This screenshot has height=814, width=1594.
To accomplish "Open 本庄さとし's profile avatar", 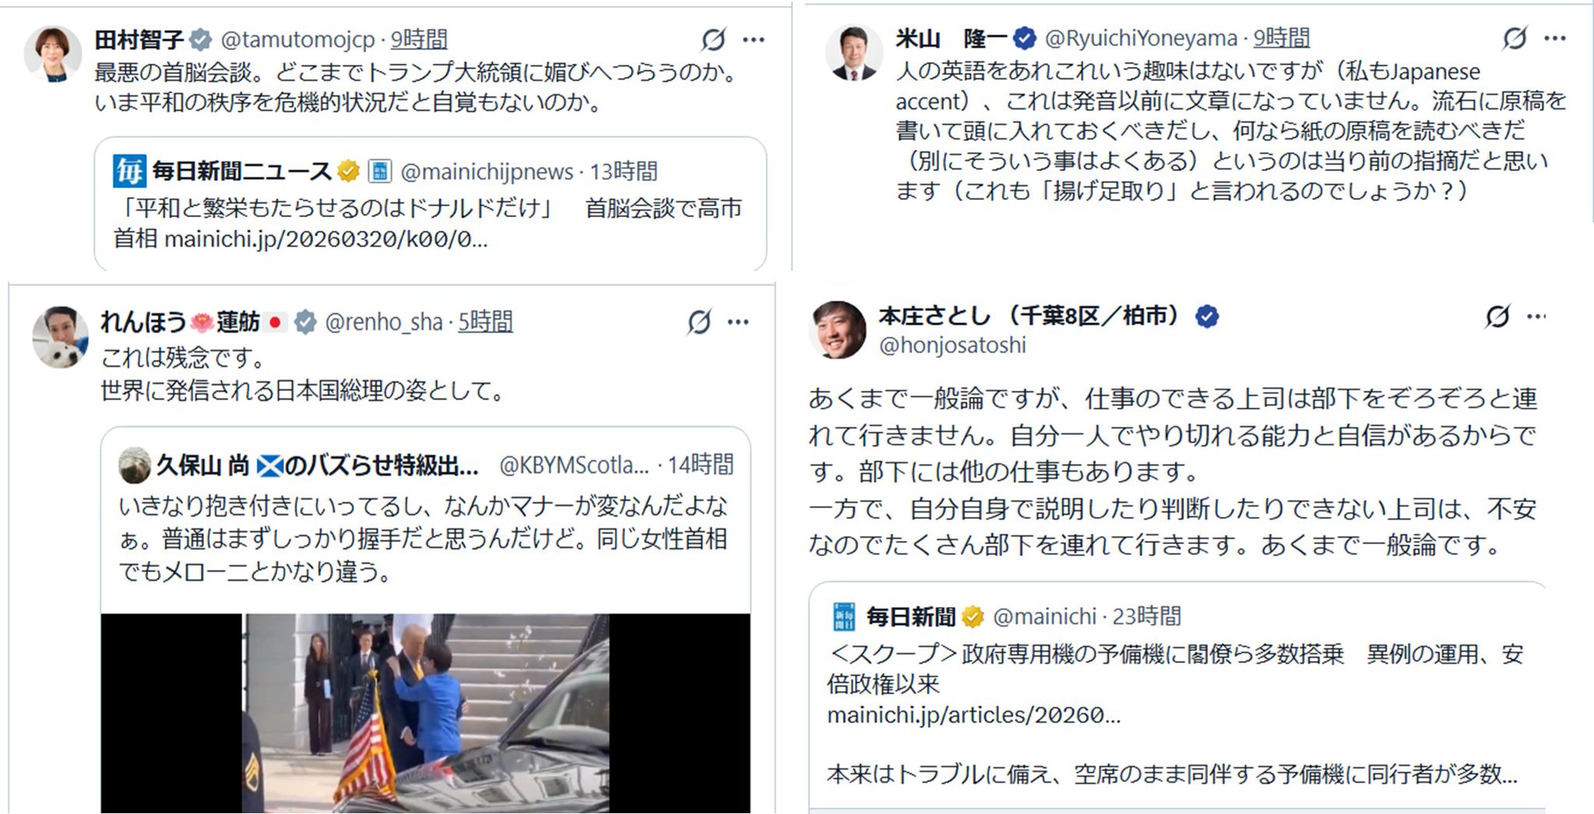I will [837, 330].
